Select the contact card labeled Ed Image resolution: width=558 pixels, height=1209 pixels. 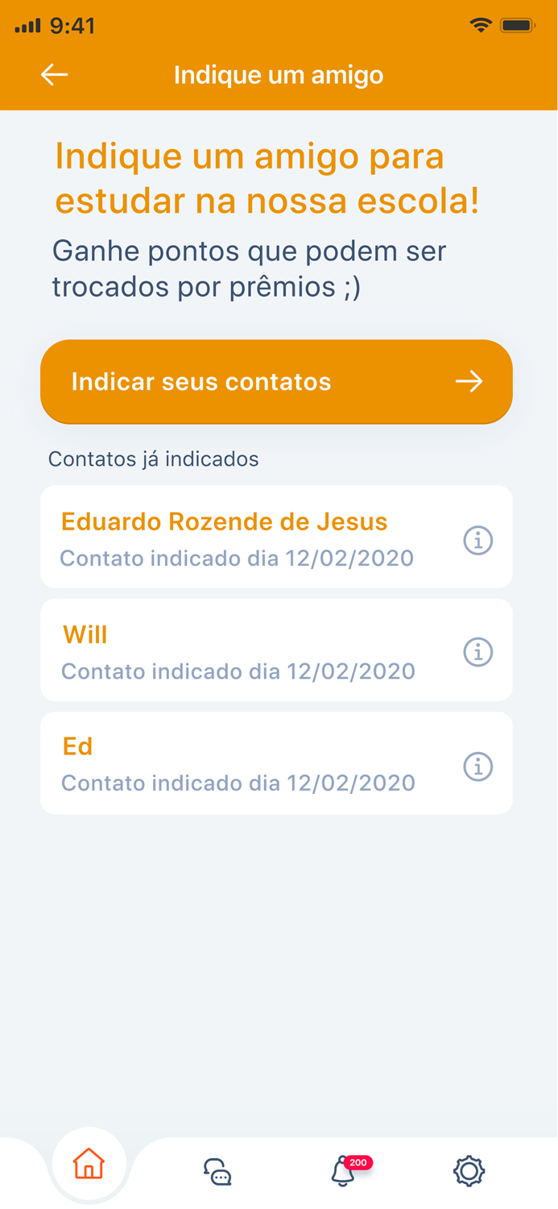(276, 762)
